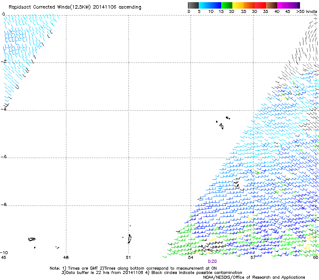Click latitude label '-10' on left axis
The width and height of the screenshot is (319, 280).
point(4,252)
